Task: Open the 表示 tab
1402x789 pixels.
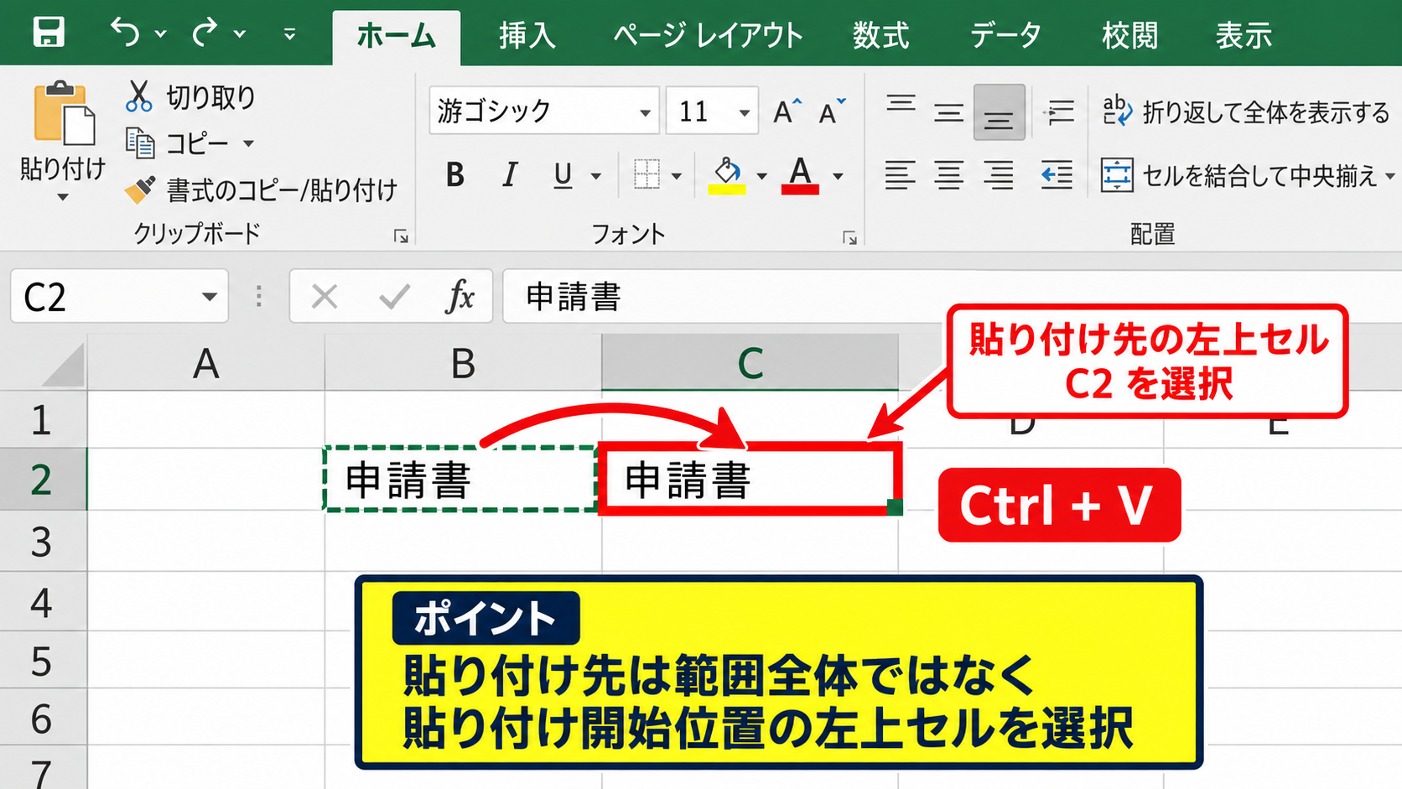Action: tap(1244, 35)
